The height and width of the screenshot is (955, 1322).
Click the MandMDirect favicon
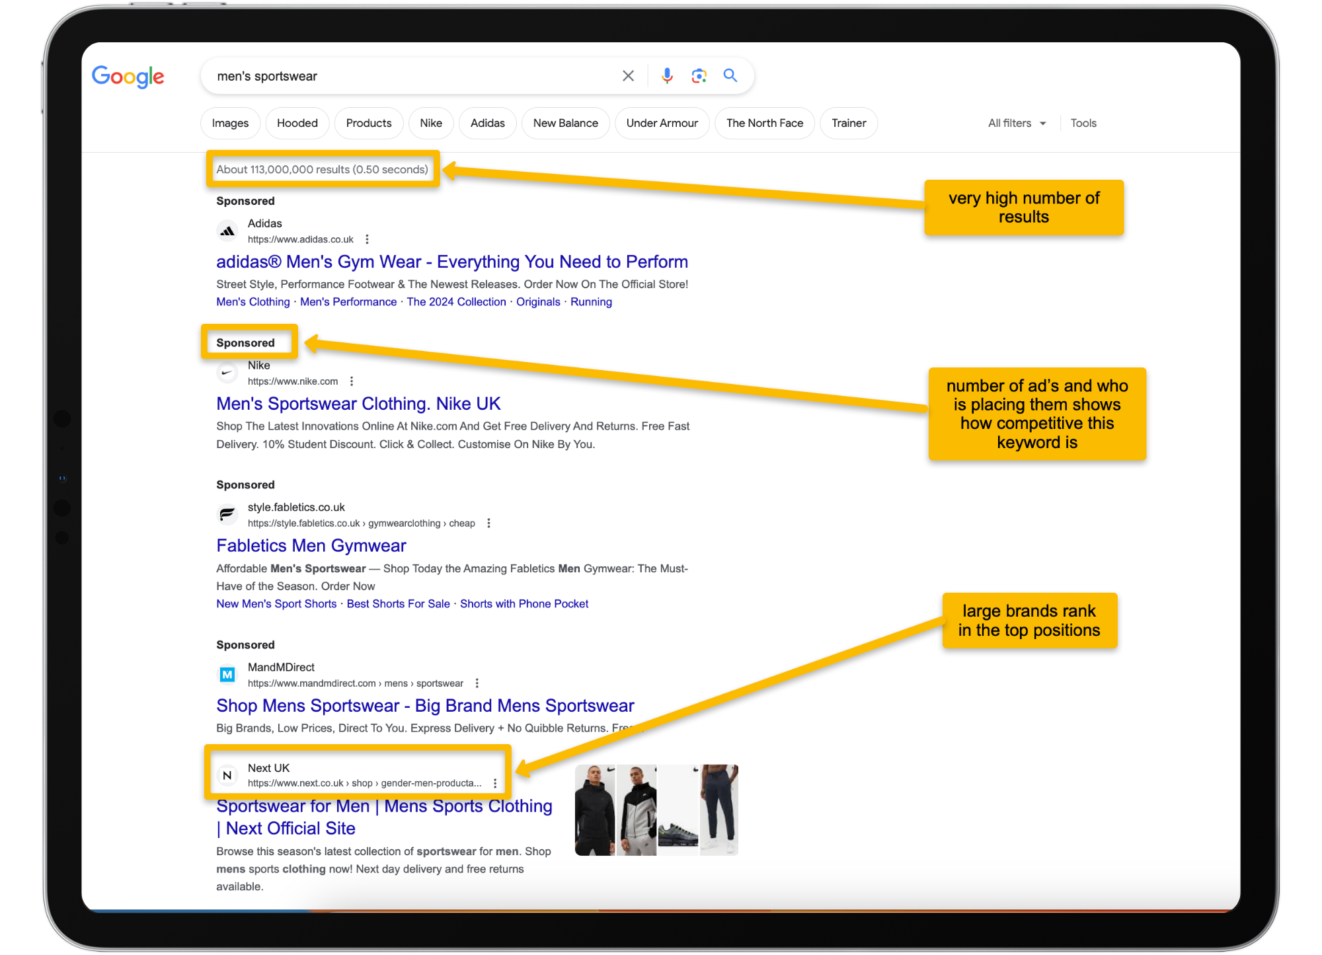[x=227, y=674]
